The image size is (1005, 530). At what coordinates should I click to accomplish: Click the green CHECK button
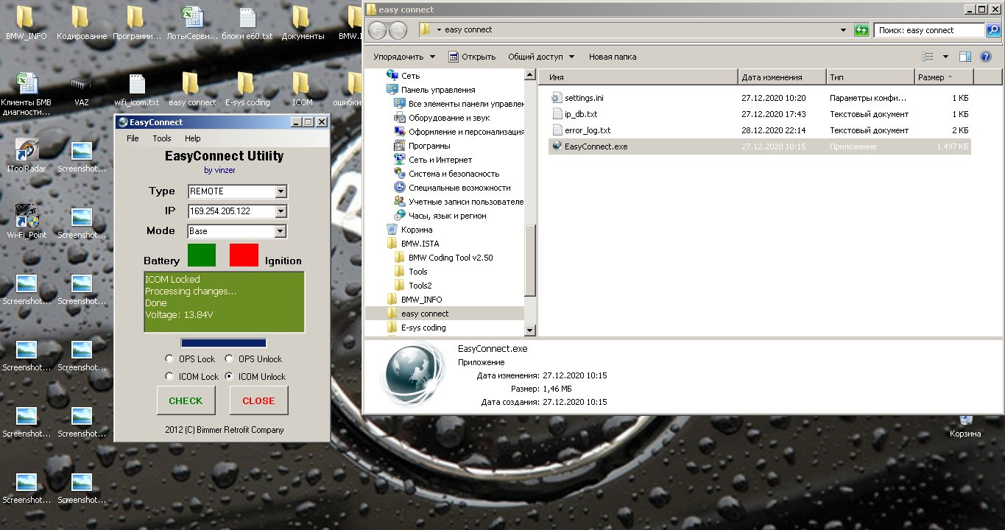[x=186, y=400]
